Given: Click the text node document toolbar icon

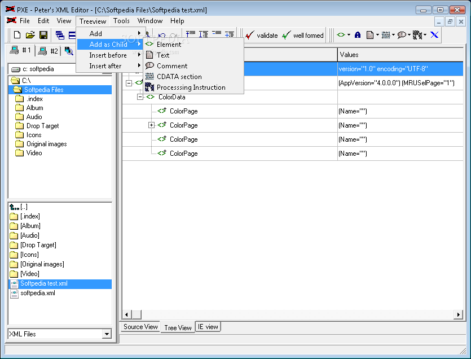Looking at the screenshot, I should 370,35.
